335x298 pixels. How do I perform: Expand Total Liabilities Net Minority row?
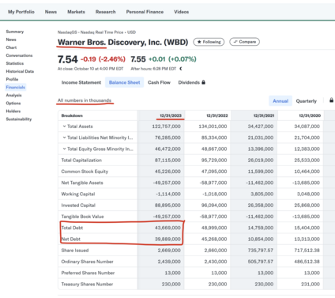click(x=64, y=138)
